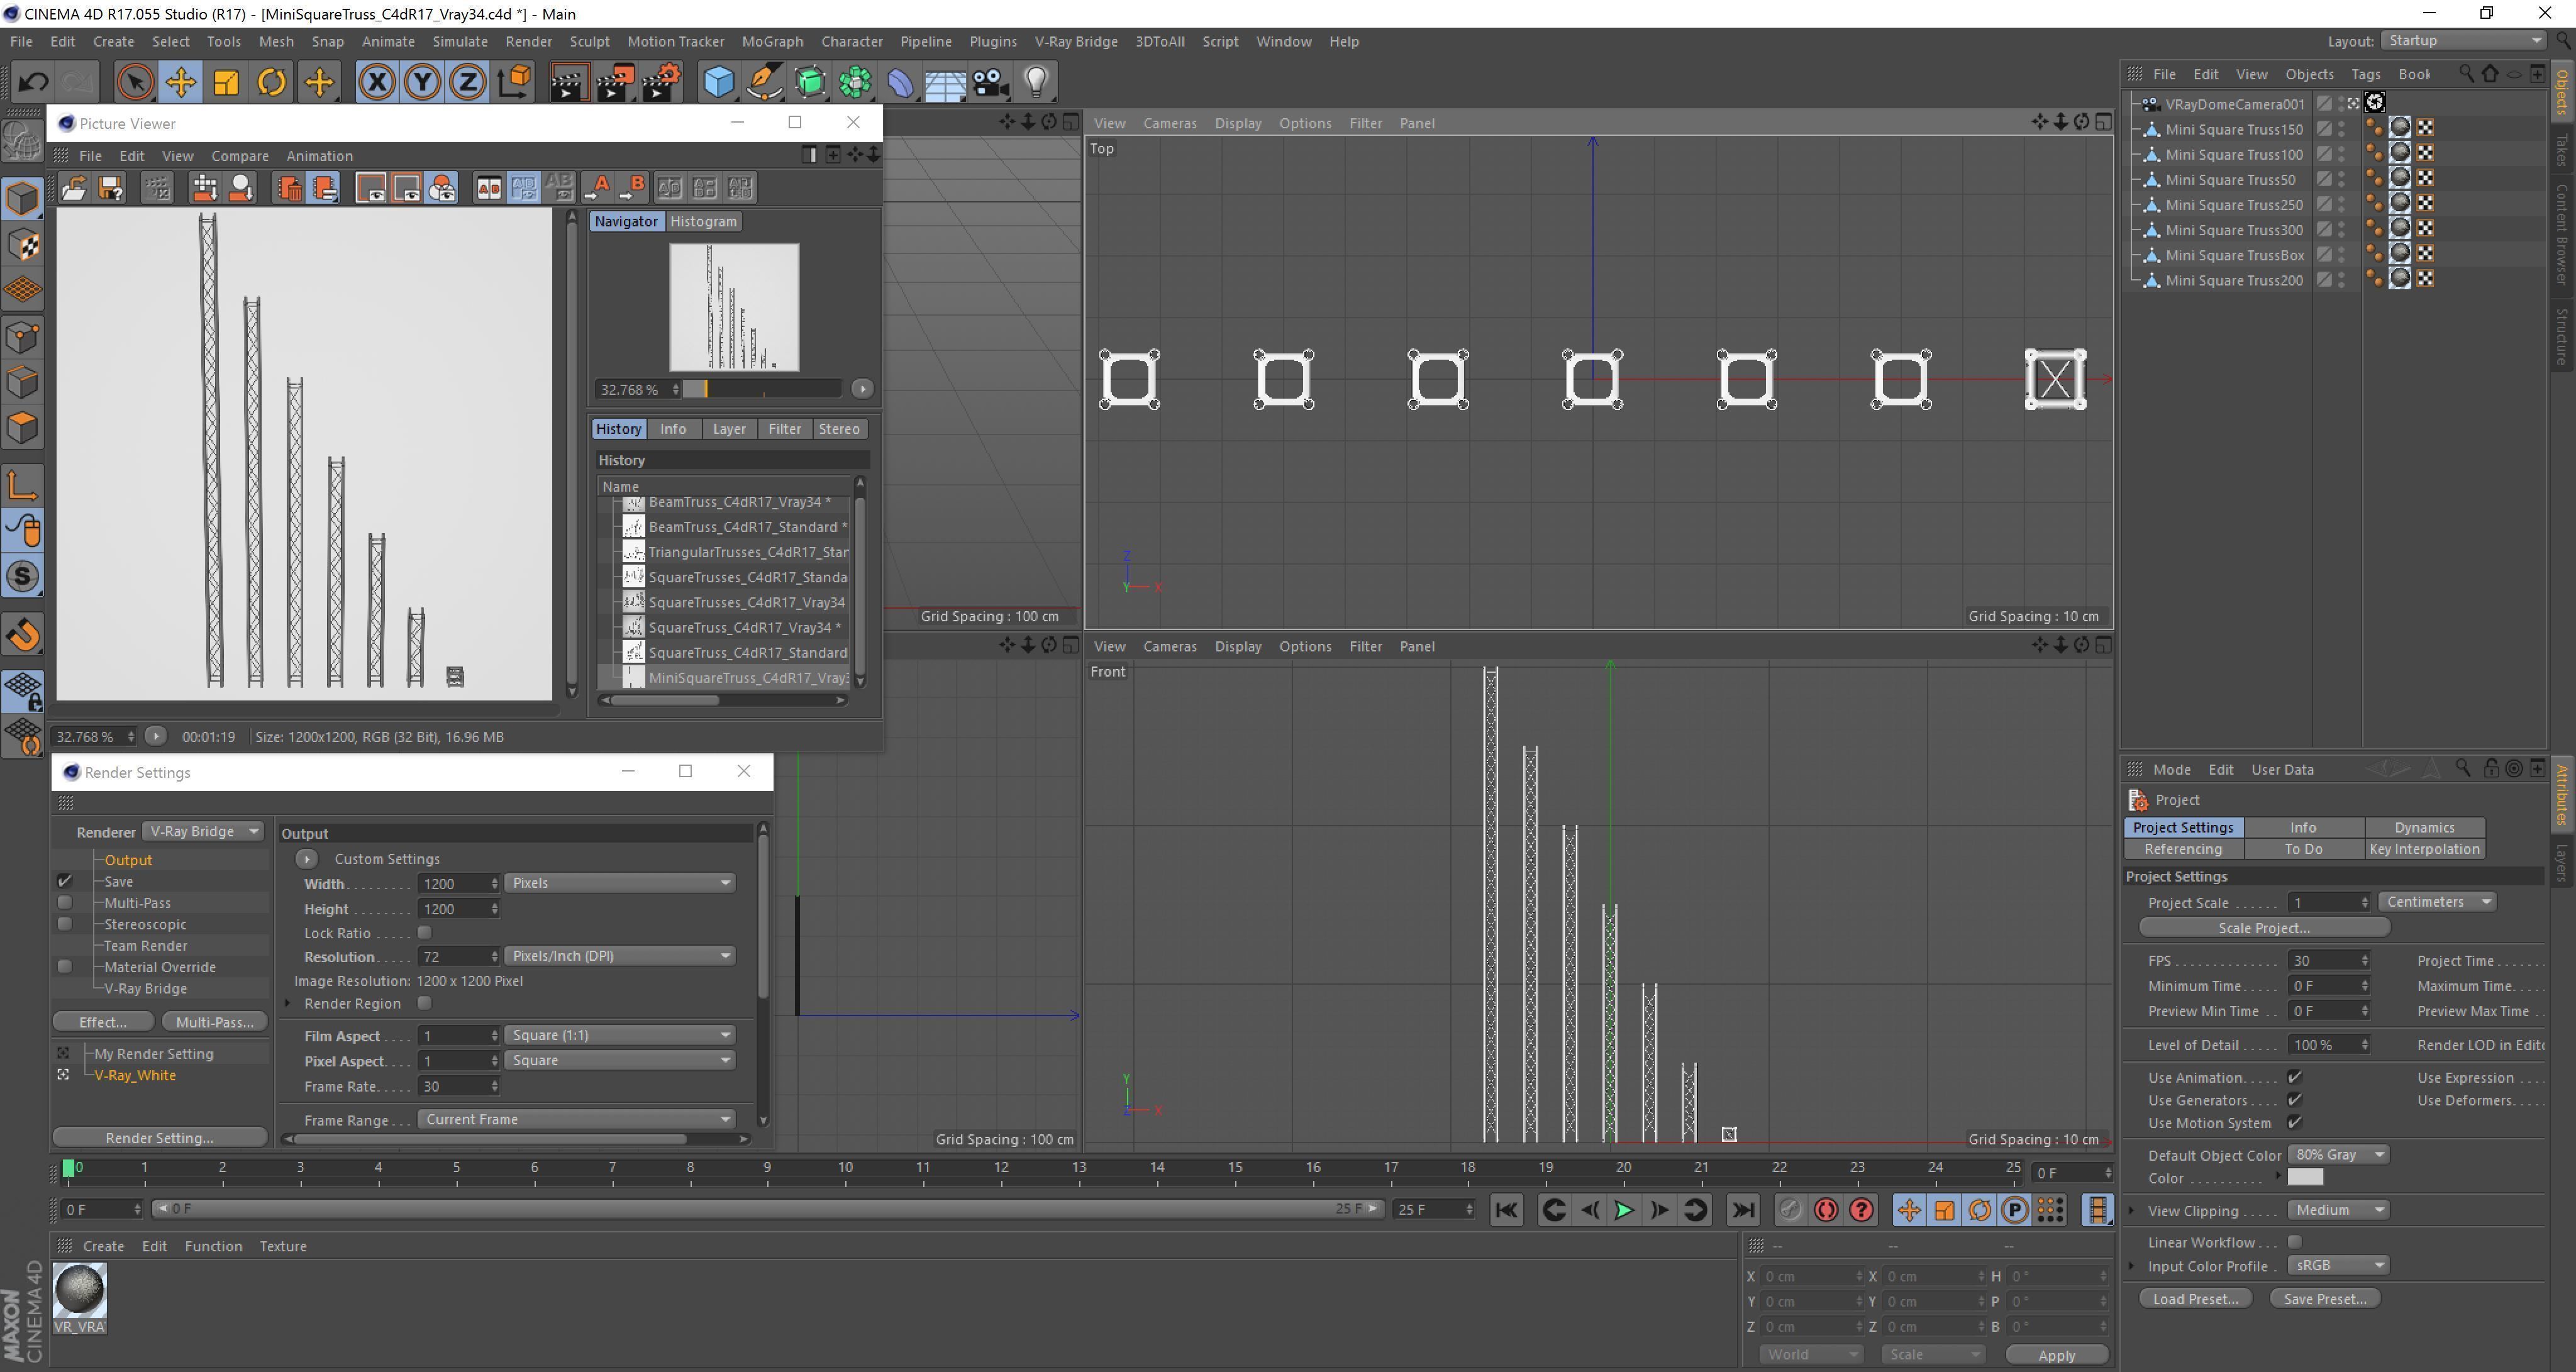Screen dimensions: 2576x1372
Task: Click the Undo arrow icon
Action: 33,82
